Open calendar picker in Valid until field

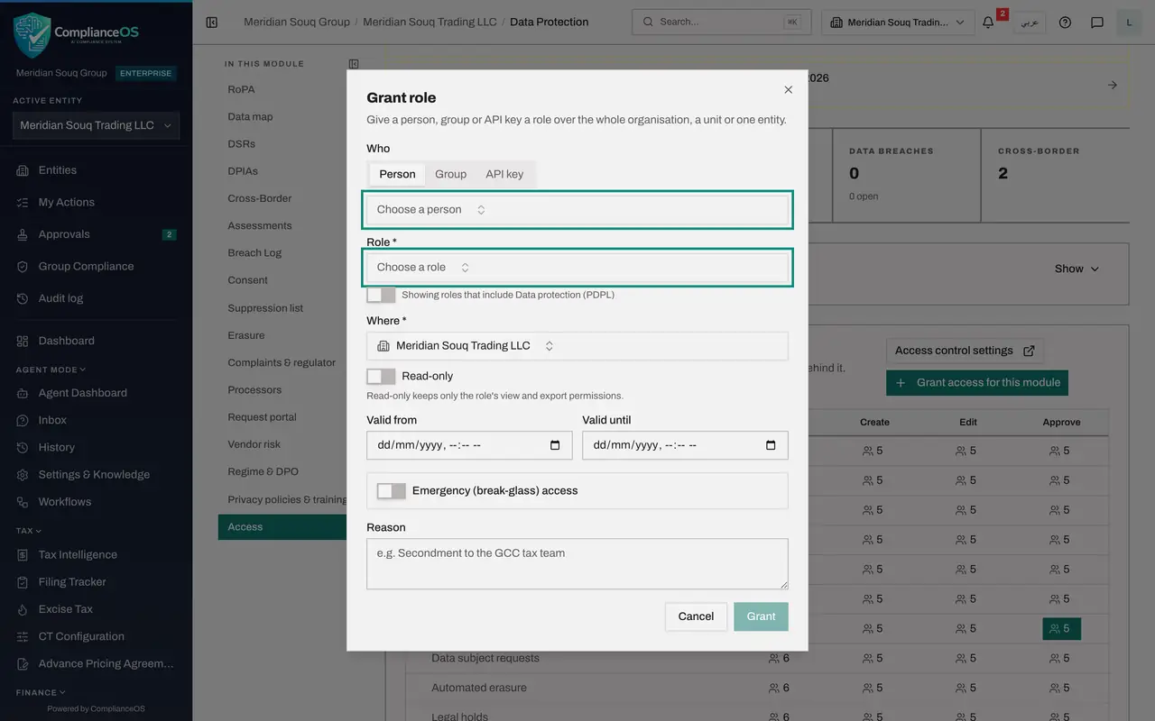click(771, 445)
